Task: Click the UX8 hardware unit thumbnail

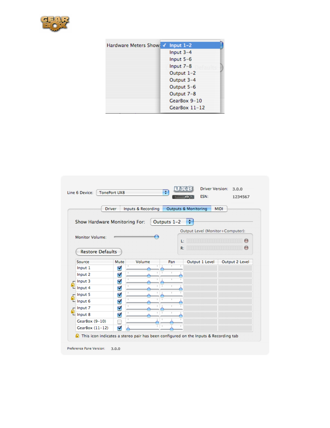Action: tap(183, 197)
